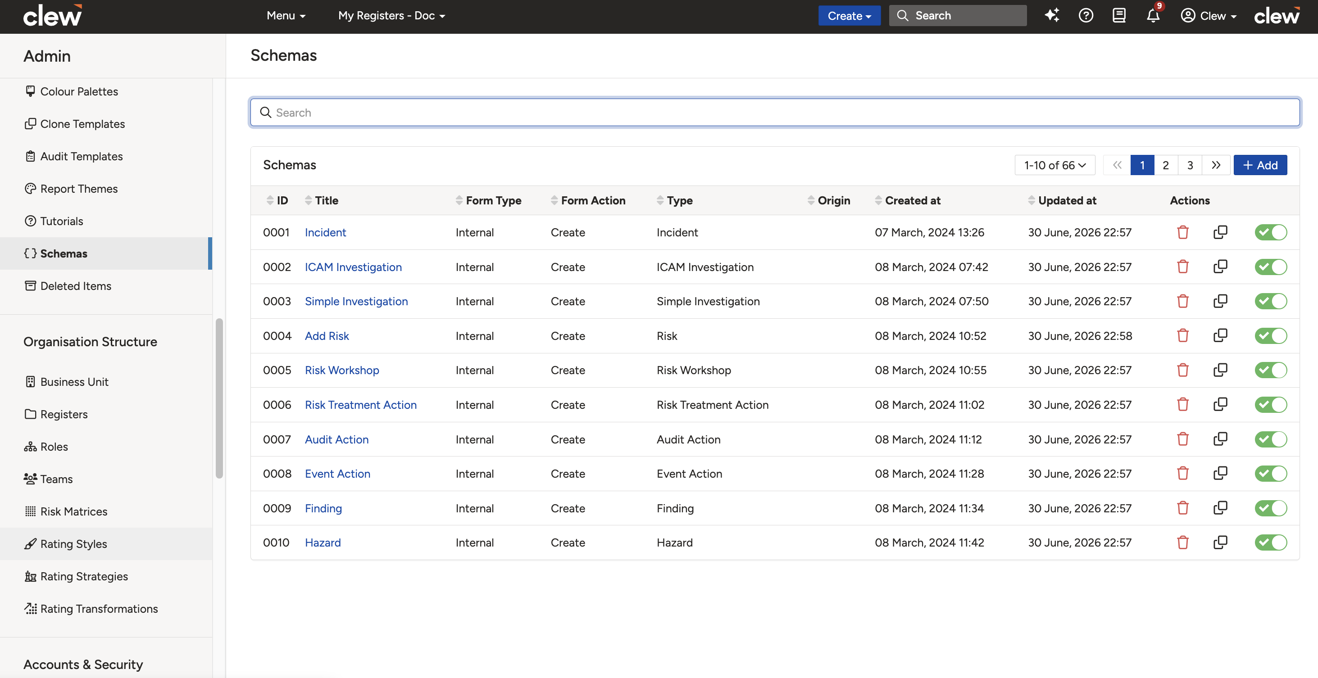Image resolution: width=1318 pixels, height=678 pixels.
Task: Click the Add schema button
Action: click(1260, 165)
